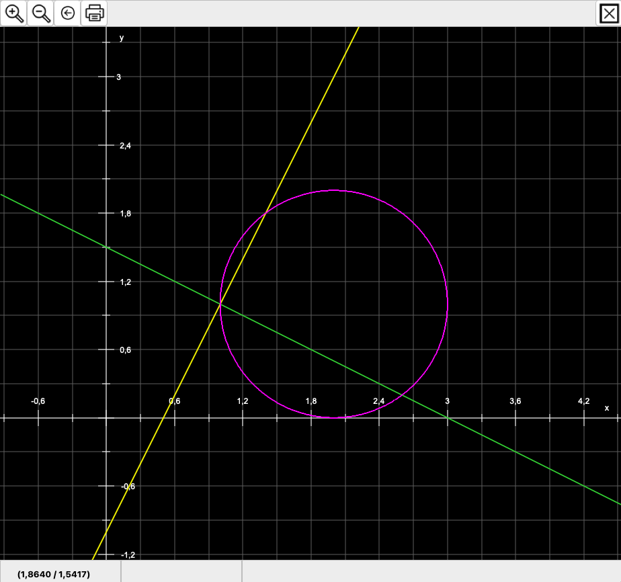Click the zoom out magnifier icon
Screen dimensions: 621x582
click(41, 13)
